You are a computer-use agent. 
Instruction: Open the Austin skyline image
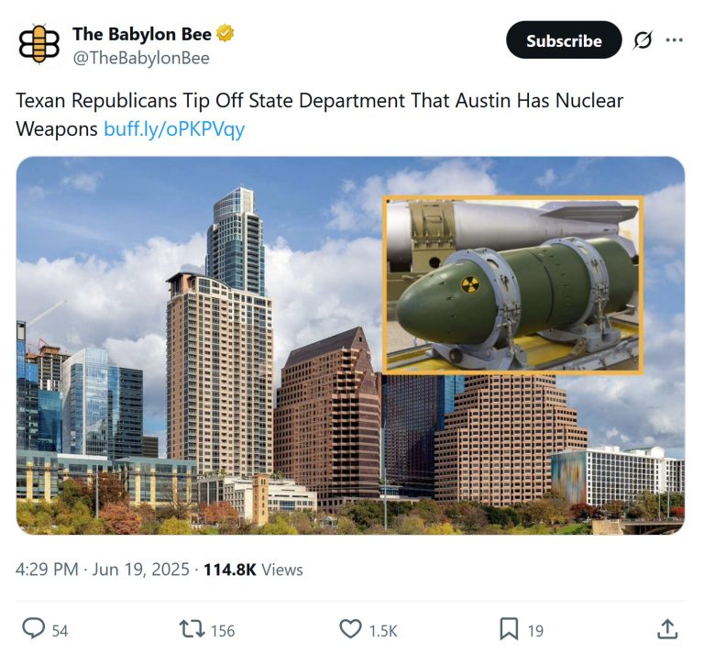click(x=351, y=346)
